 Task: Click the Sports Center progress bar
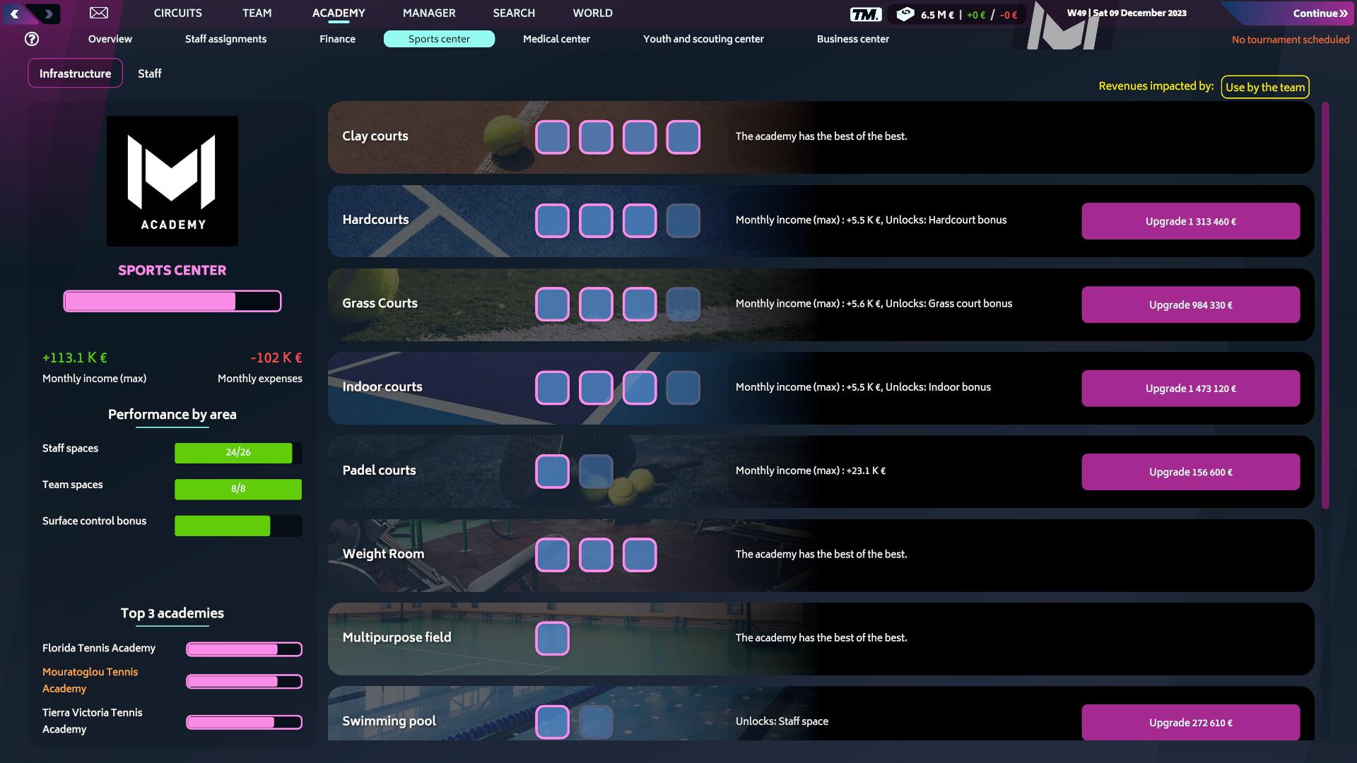click(172, 301)
